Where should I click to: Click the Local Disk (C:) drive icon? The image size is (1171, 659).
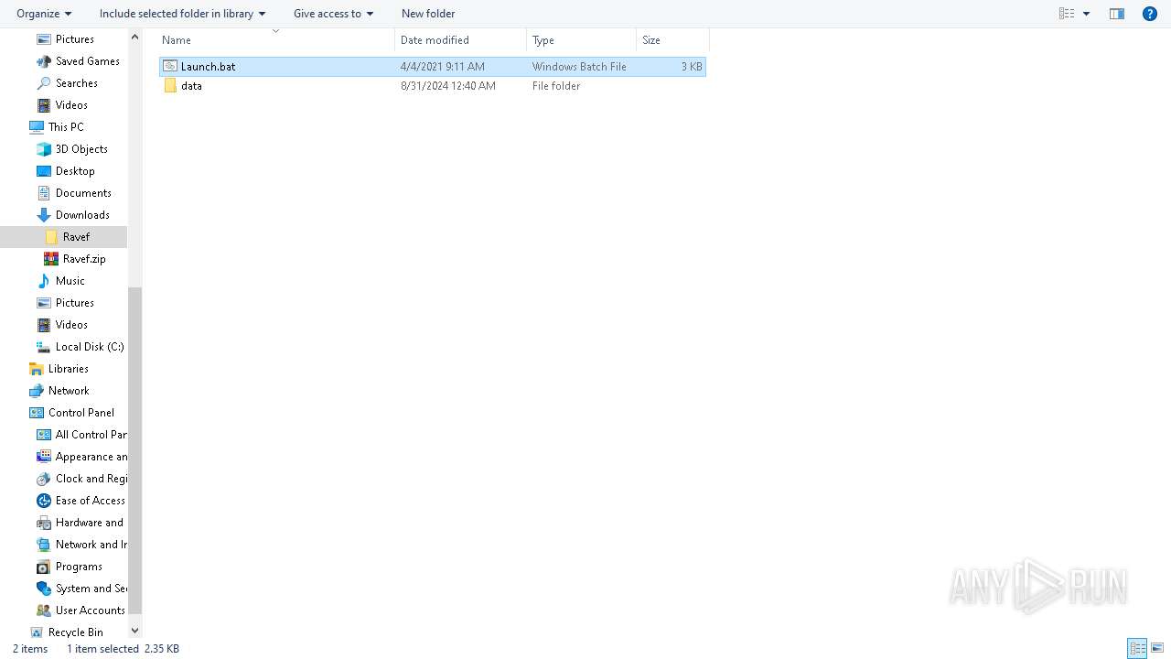(43, 347)
